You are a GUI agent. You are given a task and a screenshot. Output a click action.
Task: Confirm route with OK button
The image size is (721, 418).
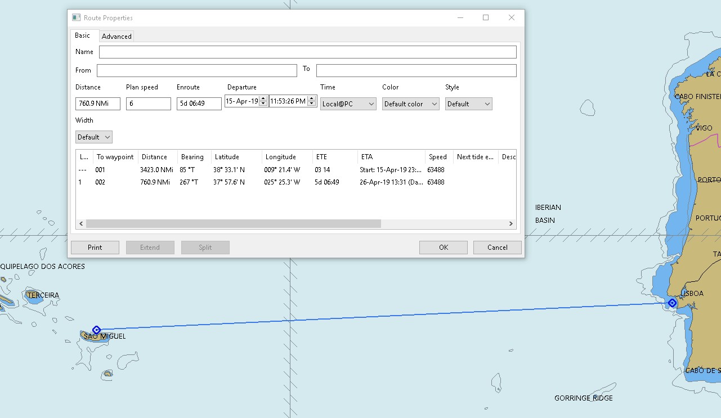click(x=444, y=248)
